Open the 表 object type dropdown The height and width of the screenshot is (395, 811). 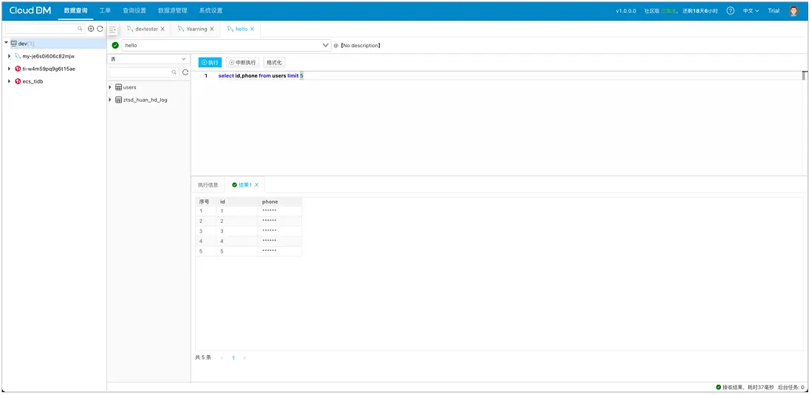pos(148,59)
